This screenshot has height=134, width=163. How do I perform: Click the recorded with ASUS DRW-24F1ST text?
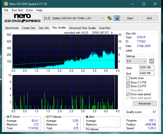pyautogui.click(x=88, y=33)
